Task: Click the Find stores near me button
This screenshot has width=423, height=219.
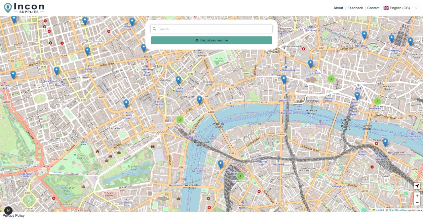Action: coord(211,40)
